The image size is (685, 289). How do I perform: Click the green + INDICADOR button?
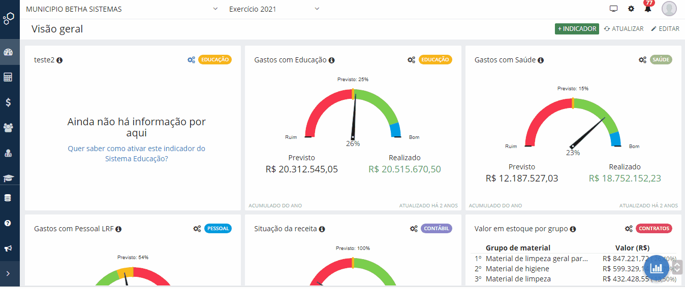click(x=577, y=29)
